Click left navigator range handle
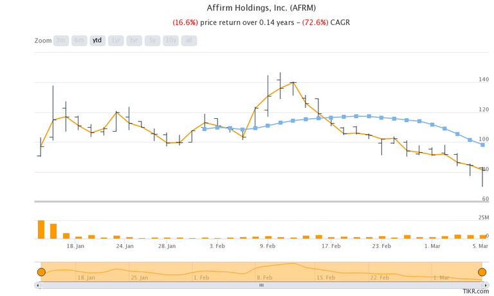This screenshot has width=494, height=296. [41, 272]
